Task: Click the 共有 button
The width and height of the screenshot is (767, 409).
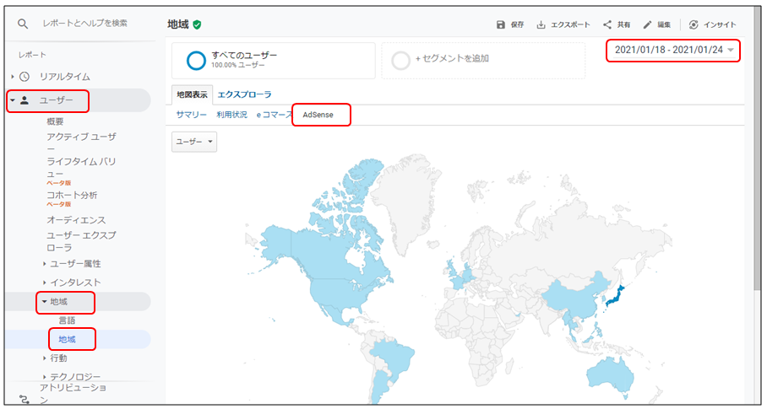Action: (x=617, y=25)
